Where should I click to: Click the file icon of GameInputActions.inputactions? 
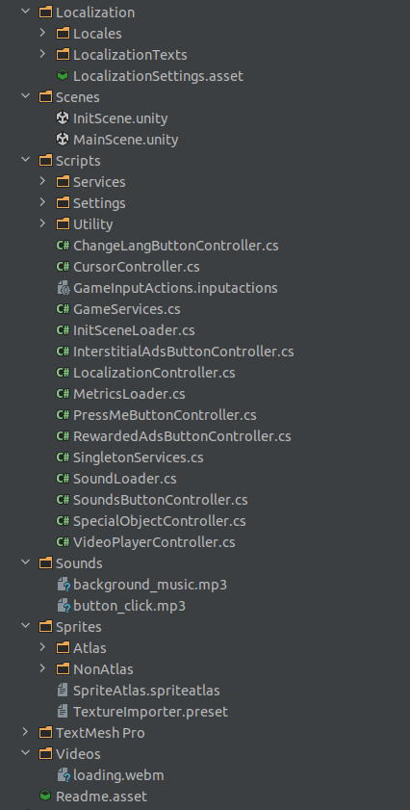pos(63,288)
